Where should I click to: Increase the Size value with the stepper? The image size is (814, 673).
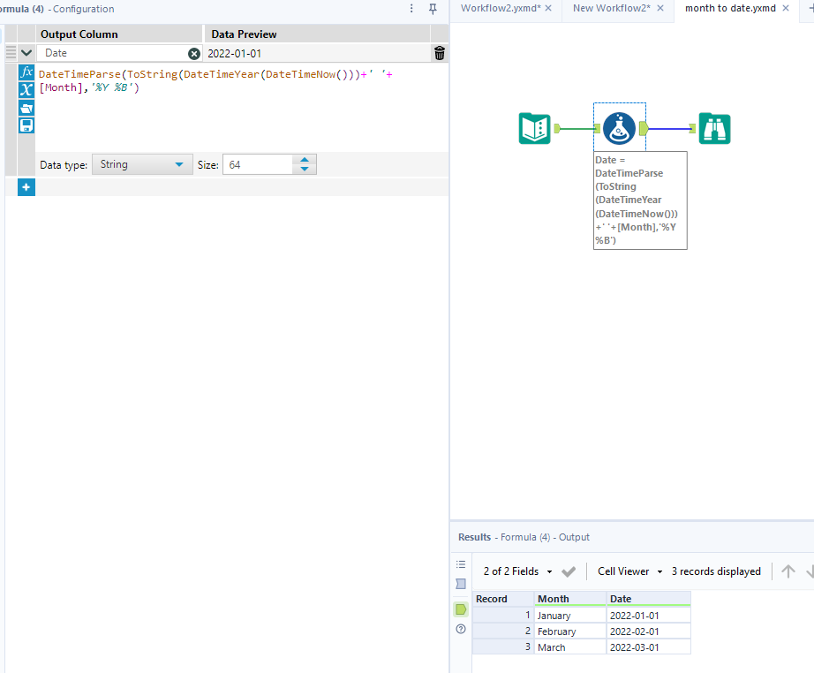(x=305, y=160)
